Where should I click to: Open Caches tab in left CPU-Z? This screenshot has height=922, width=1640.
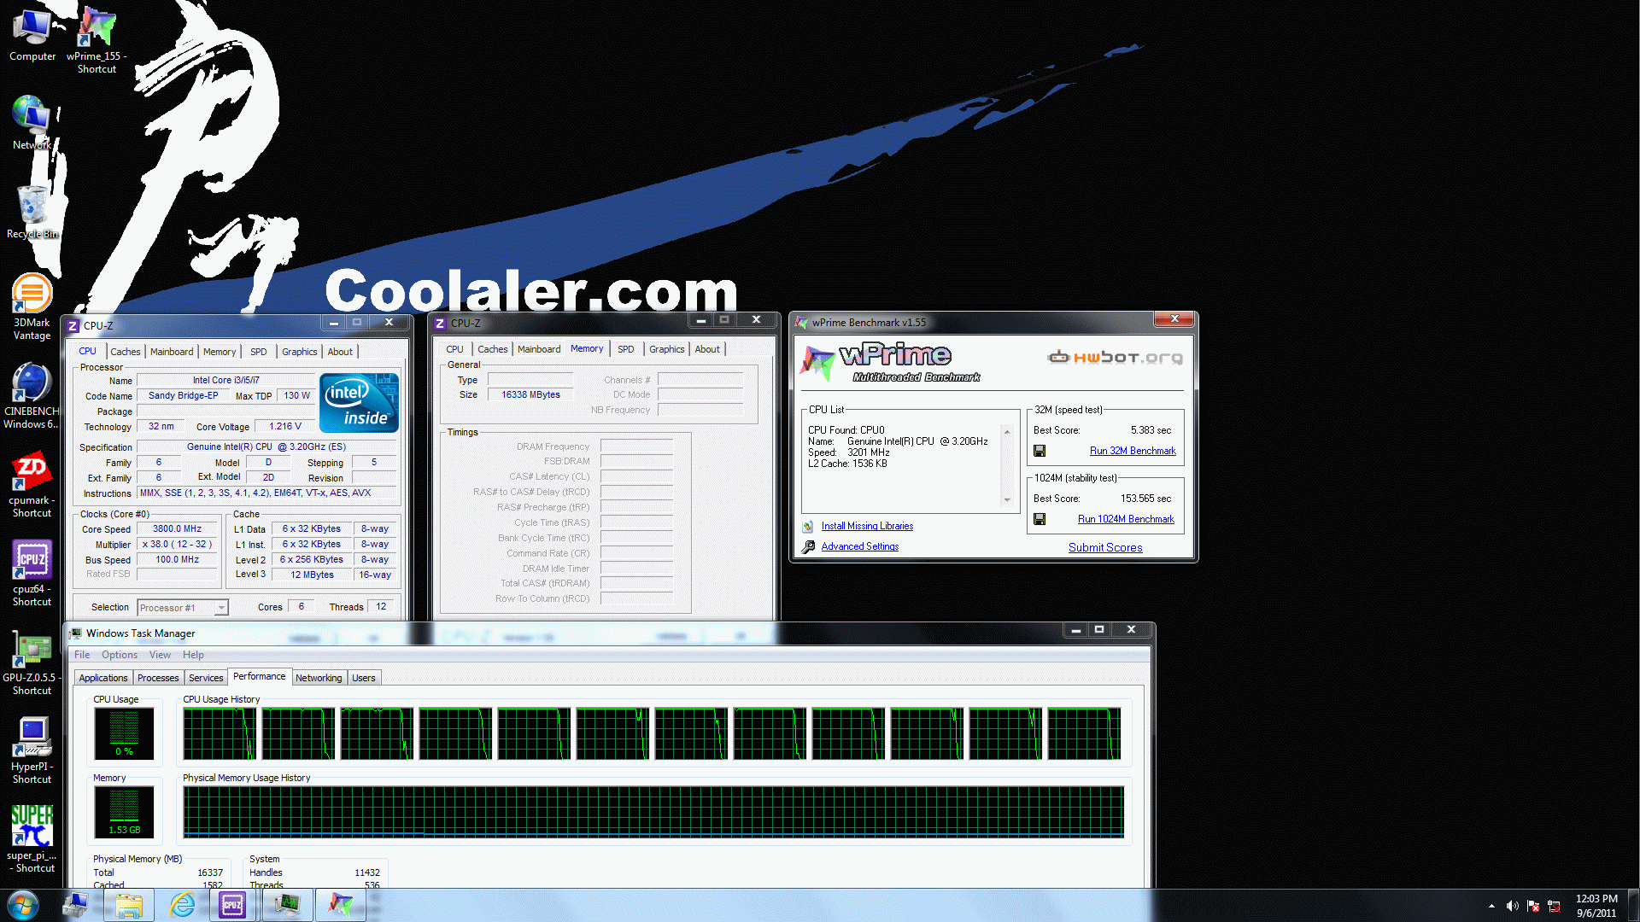click(126, 352)
